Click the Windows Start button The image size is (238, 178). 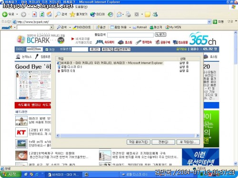(x=10, y=175)
